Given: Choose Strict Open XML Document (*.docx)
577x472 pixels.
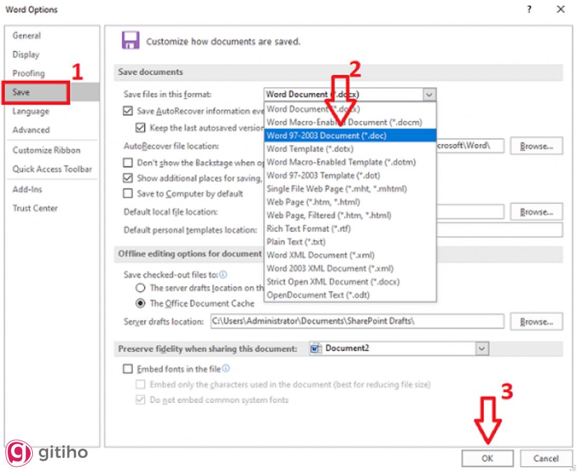Looking at the screenshot, I should 350,281.
